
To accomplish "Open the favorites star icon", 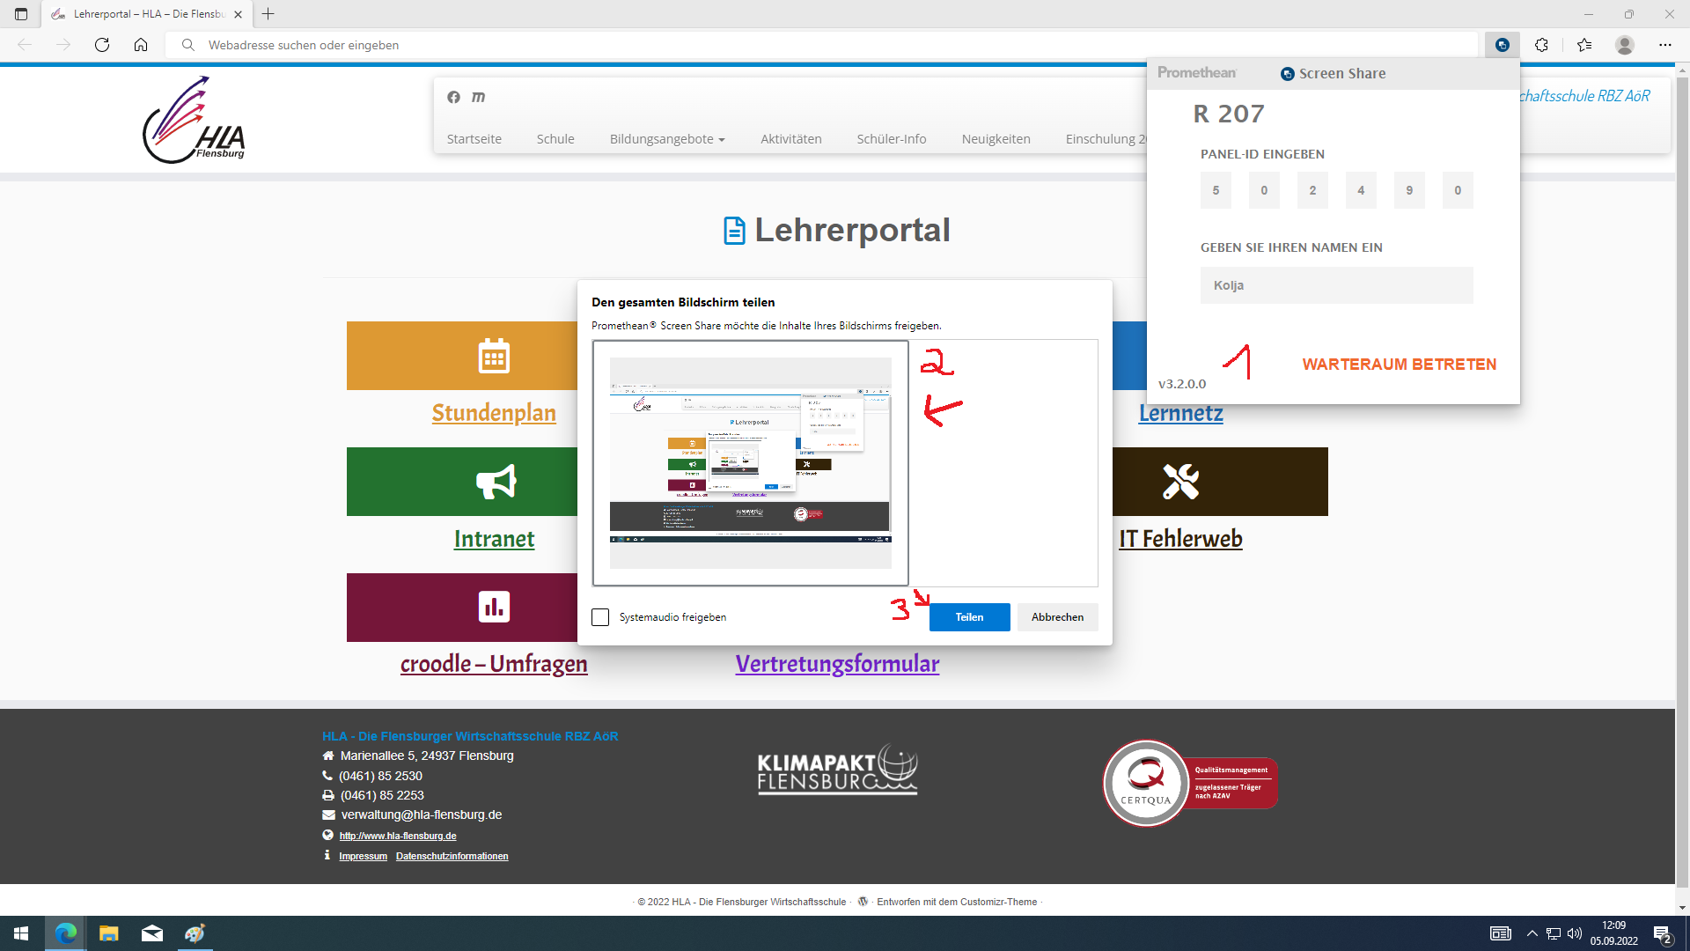I will tap(1584, 45).
